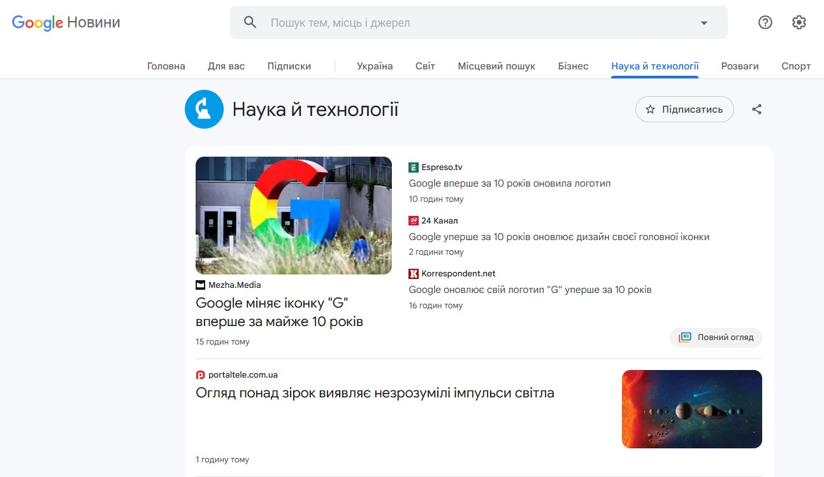Select the Україна tab

point(375,66)
